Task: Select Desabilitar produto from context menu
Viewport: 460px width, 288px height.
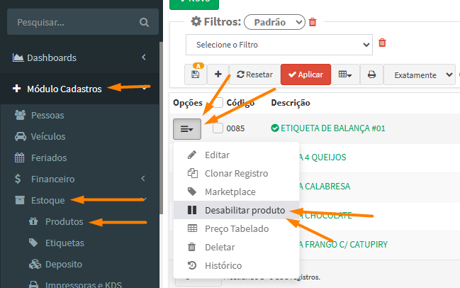Action: point(244,210)
